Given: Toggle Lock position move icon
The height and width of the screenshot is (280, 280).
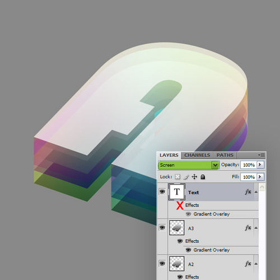Looking at the screenshot, I should click(194, 176).
